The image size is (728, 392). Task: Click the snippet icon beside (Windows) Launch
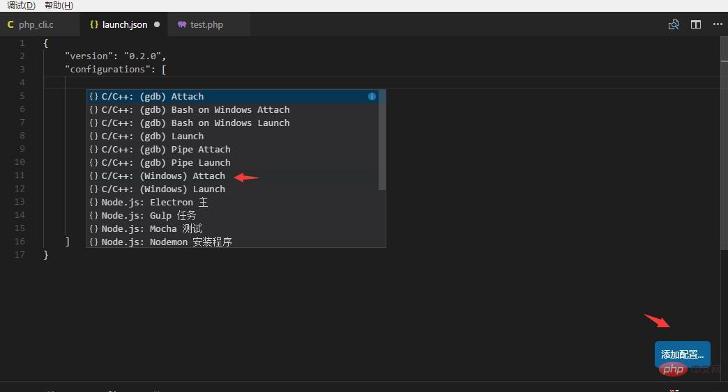[x=93, y=189]
